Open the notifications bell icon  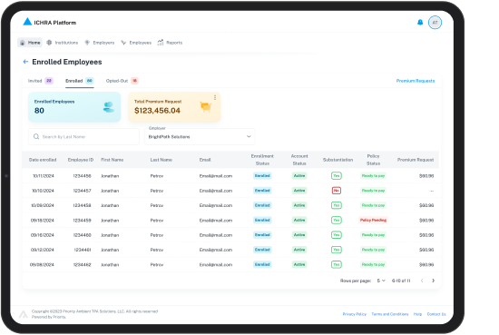420,23
